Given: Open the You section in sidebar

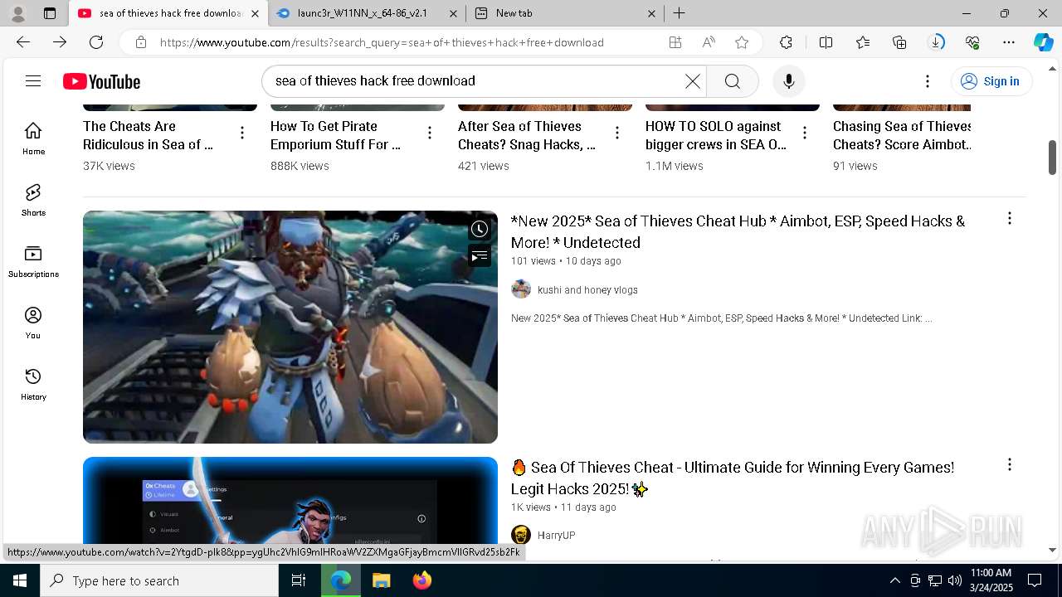Looking at the screenshot, I should click(33, 323).
